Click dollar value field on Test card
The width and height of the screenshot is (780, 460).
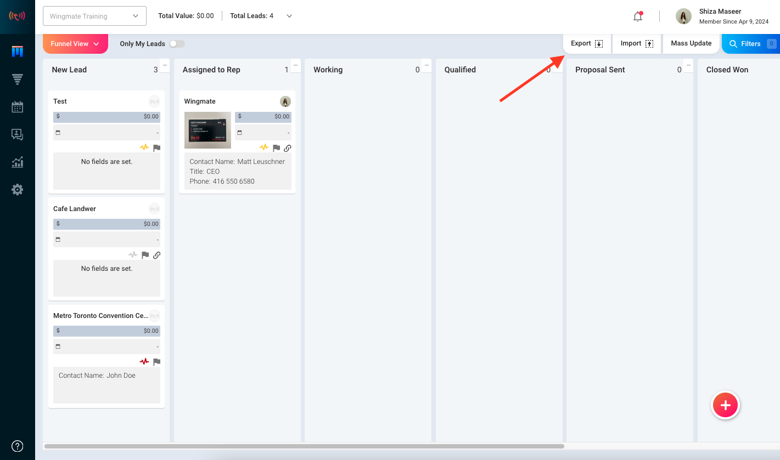tap(106, 117)
